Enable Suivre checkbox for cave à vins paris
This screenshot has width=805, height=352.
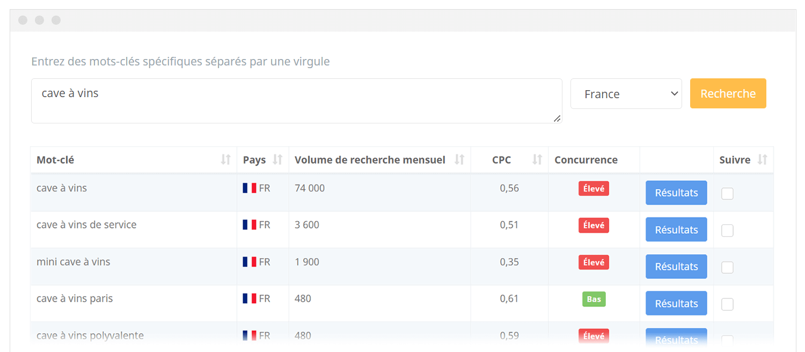pyautogui.click(x=727, y=304)
